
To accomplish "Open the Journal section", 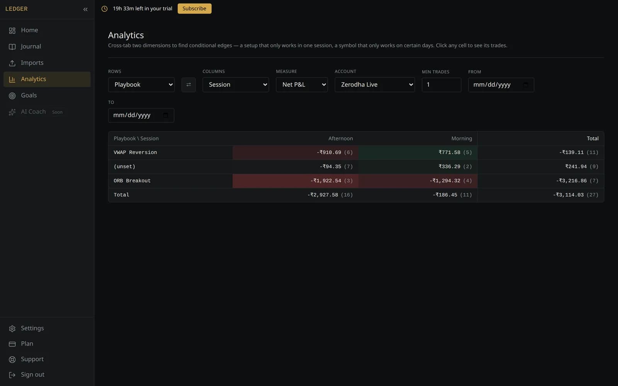I will coord(47,46).
